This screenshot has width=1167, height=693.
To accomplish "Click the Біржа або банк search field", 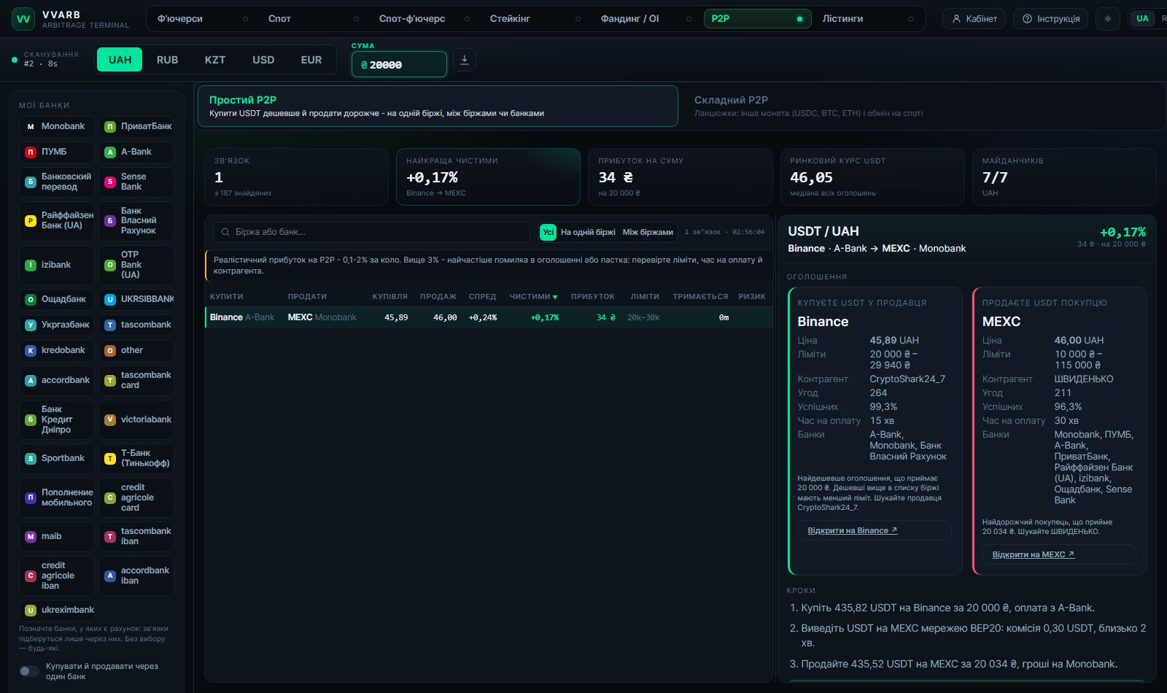I will tap(371, 232).
